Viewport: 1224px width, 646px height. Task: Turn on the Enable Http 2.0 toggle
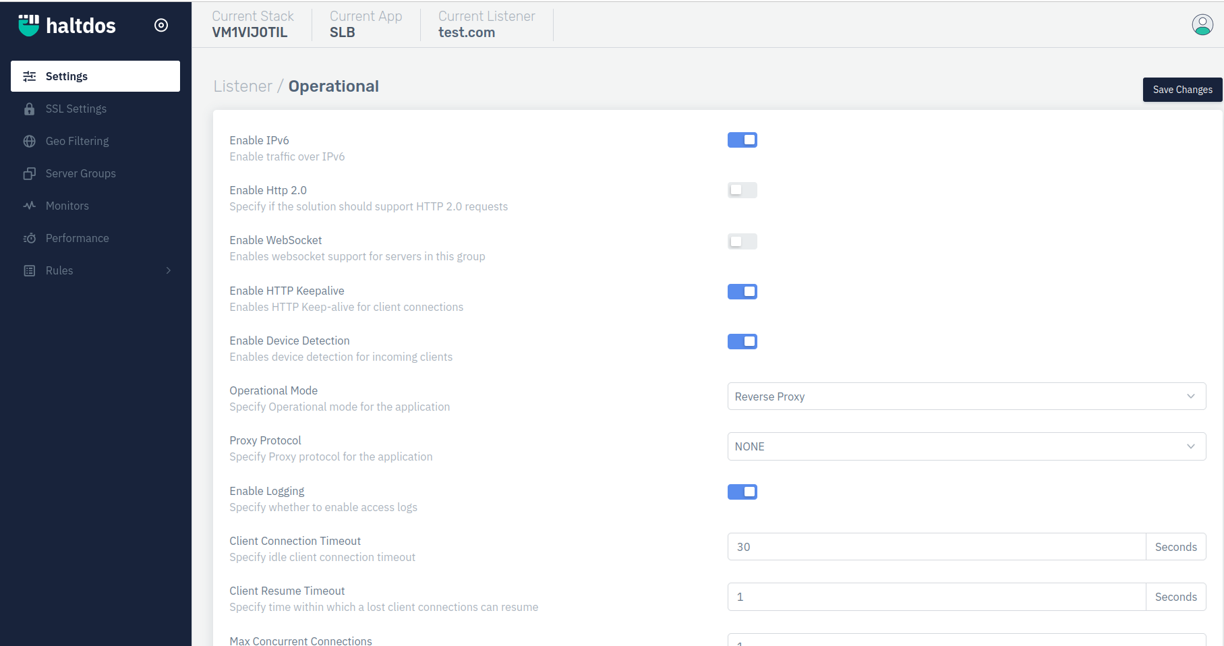[x=742, y=190]
